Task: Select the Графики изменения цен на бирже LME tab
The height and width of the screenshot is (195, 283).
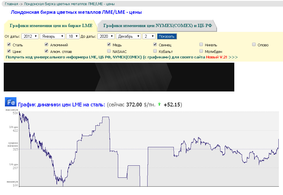Action: (x=51, y=26)
